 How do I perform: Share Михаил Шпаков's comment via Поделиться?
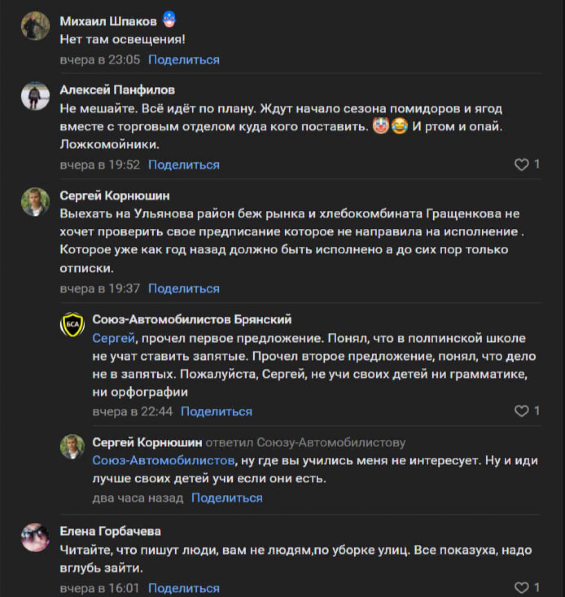point(184,60)
